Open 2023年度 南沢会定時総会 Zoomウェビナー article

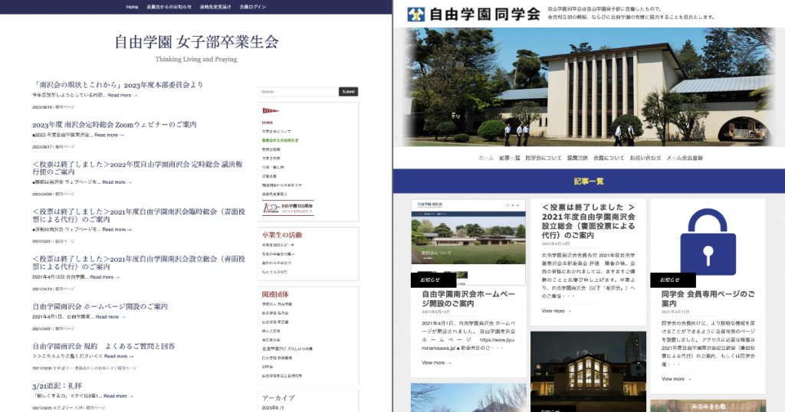click(115, 125)
